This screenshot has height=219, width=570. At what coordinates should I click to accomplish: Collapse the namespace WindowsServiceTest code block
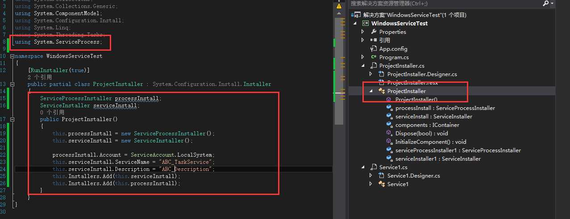tap(12, 56)
